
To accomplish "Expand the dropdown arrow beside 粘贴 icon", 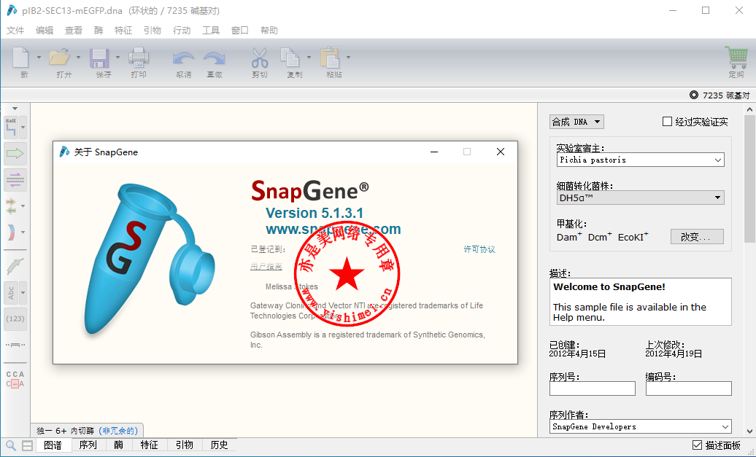I will point(348,58).
